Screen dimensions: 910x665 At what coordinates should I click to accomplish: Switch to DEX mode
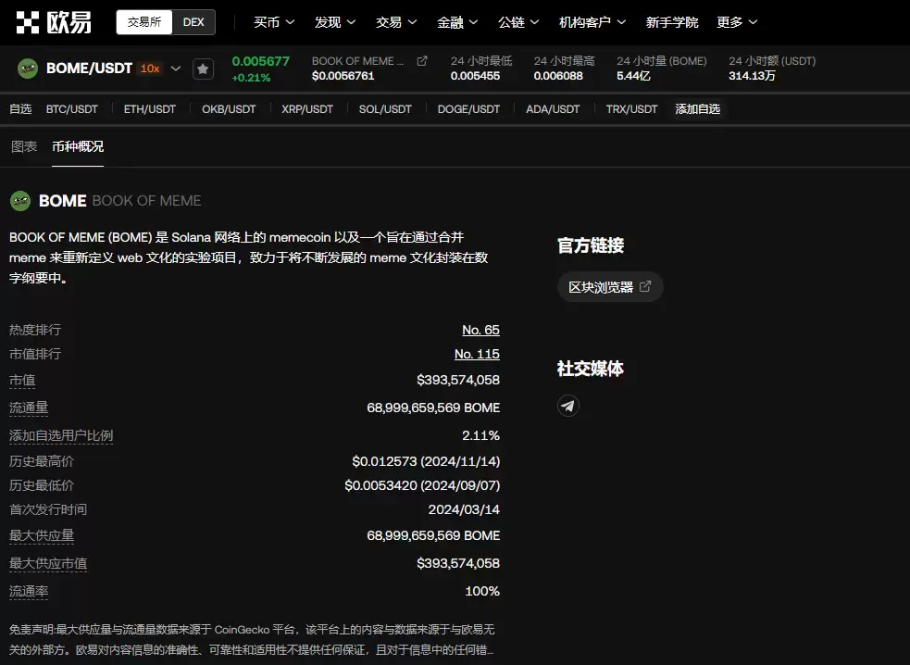[x=193, y=22]
